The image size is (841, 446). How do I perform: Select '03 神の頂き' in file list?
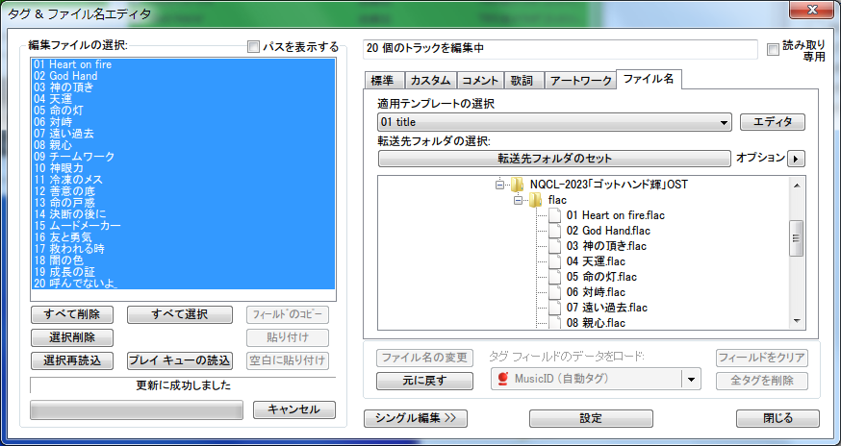click(183, 87)
